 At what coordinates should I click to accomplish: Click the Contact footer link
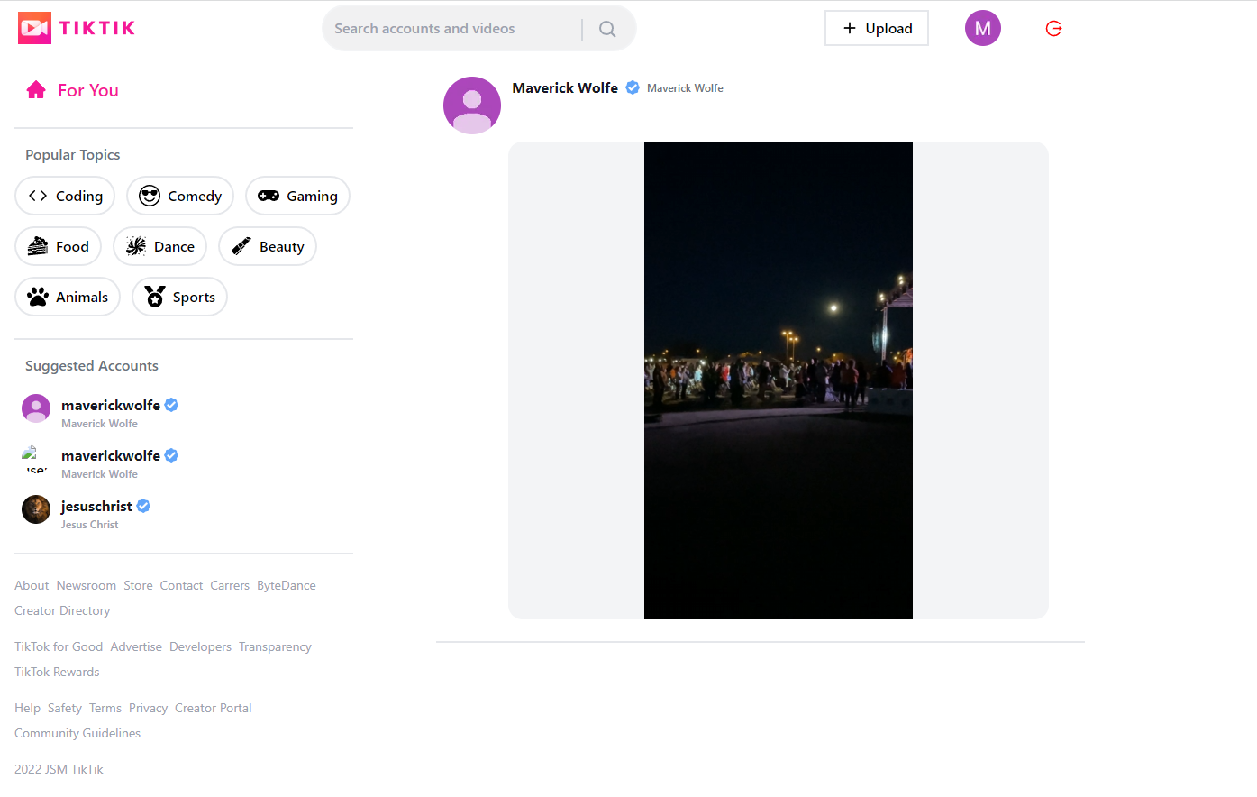[181, 585]
